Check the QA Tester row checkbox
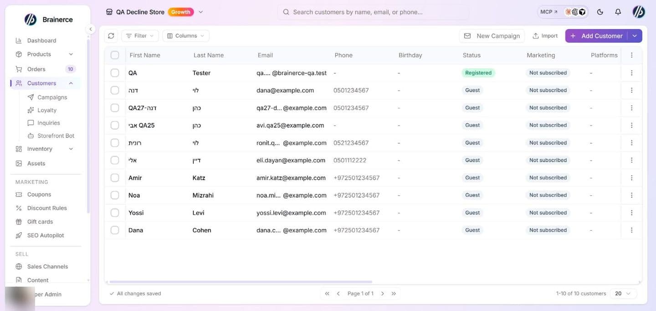Screen dimensions: 656x311 [x=115, y=73]
